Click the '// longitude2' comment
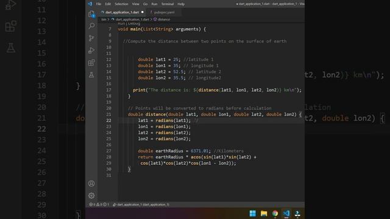The width and height of the screenshot is (390, 219). click(205, 78)
